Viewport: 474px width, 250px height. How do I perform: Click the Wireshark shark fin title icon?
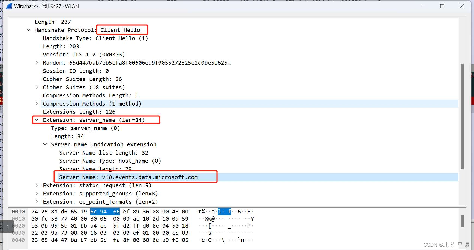click(9, 6)
